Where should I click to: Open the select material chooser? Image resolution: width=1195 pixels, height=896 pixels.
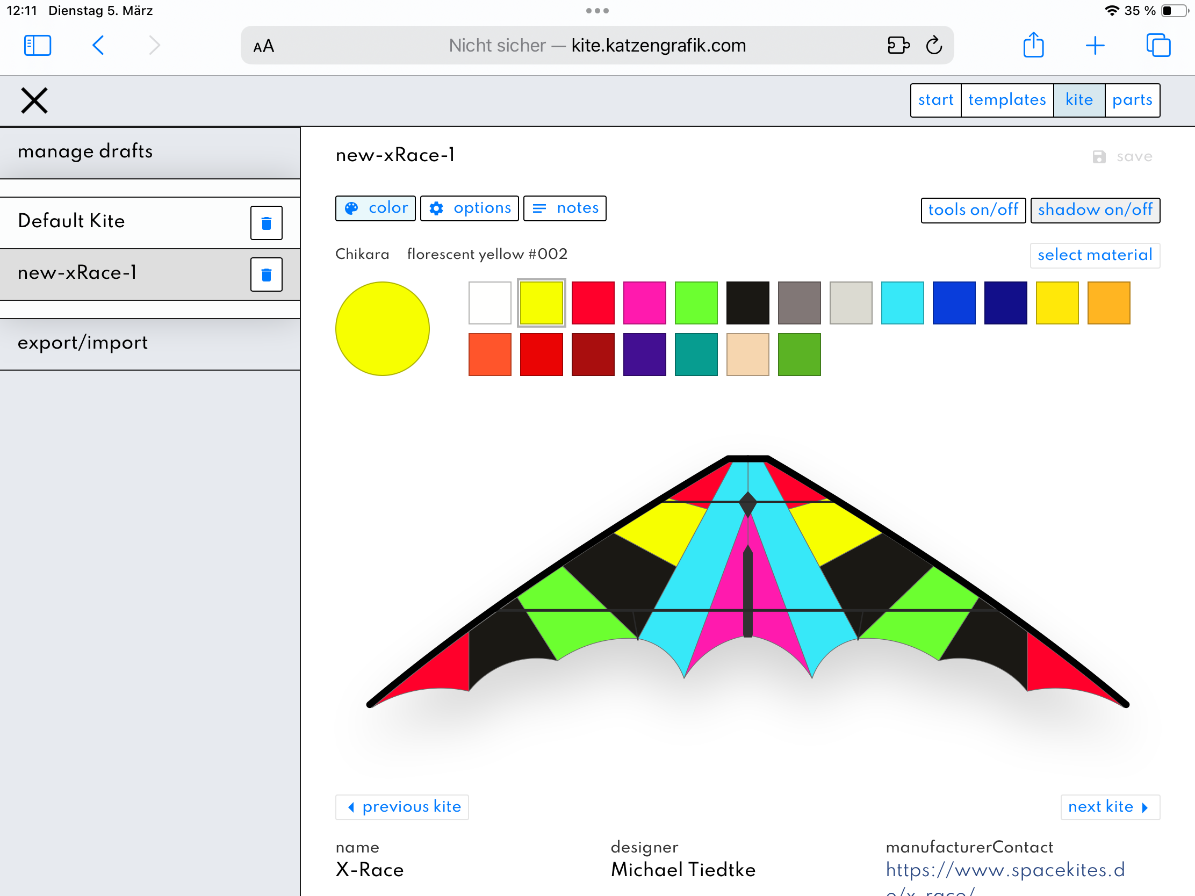pos(1095,255)
